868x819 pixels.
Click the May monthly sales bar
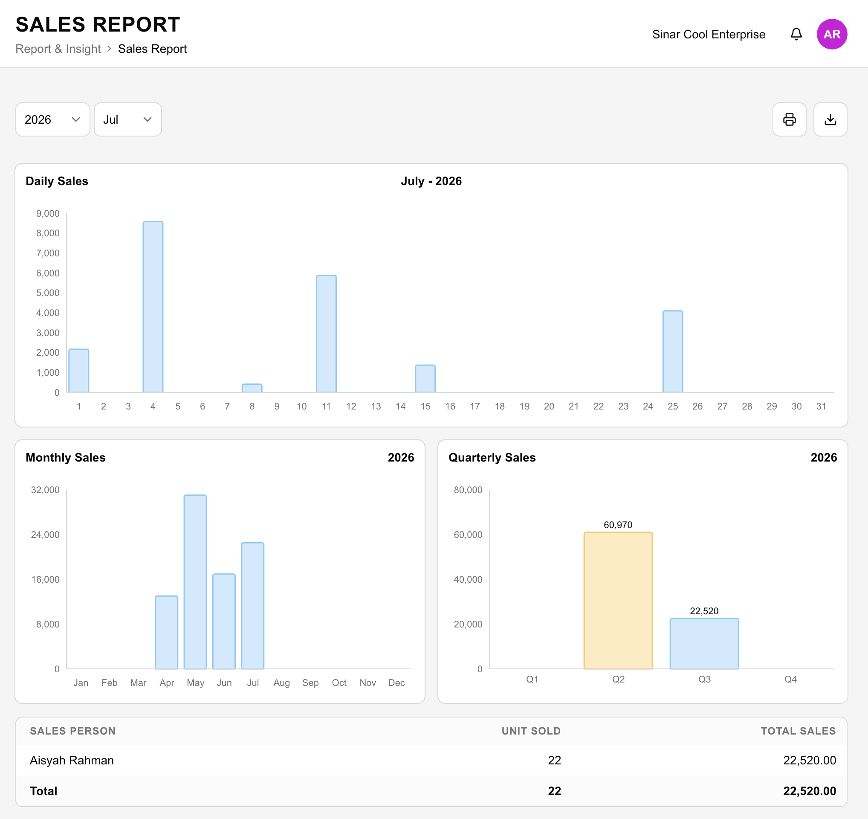(x=195, y=582)
